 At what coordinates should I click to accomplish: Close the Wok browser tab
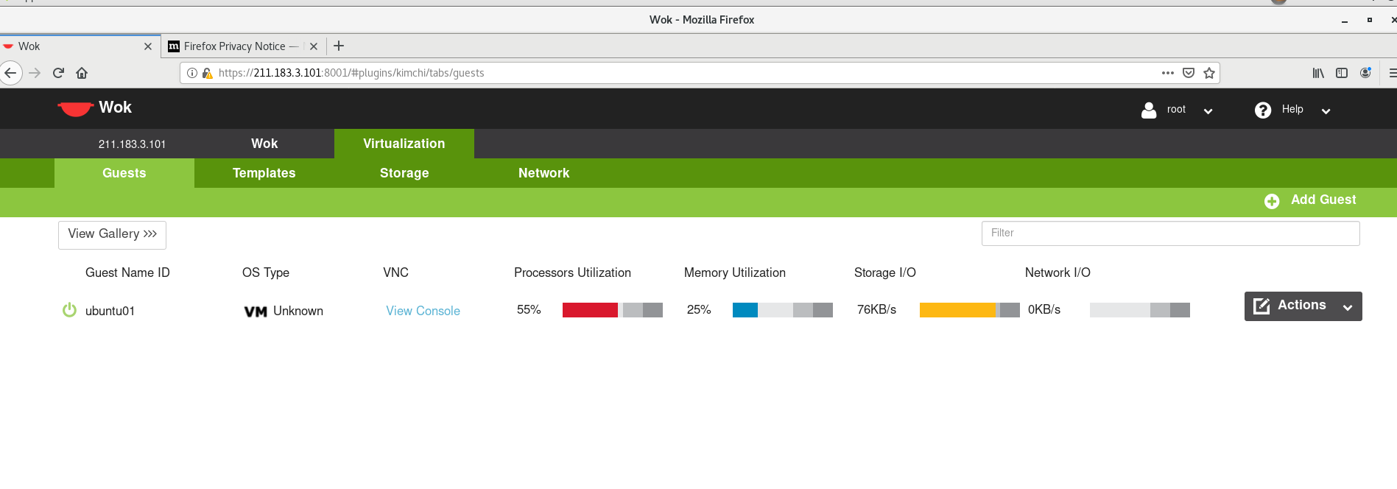click(148, 46)
